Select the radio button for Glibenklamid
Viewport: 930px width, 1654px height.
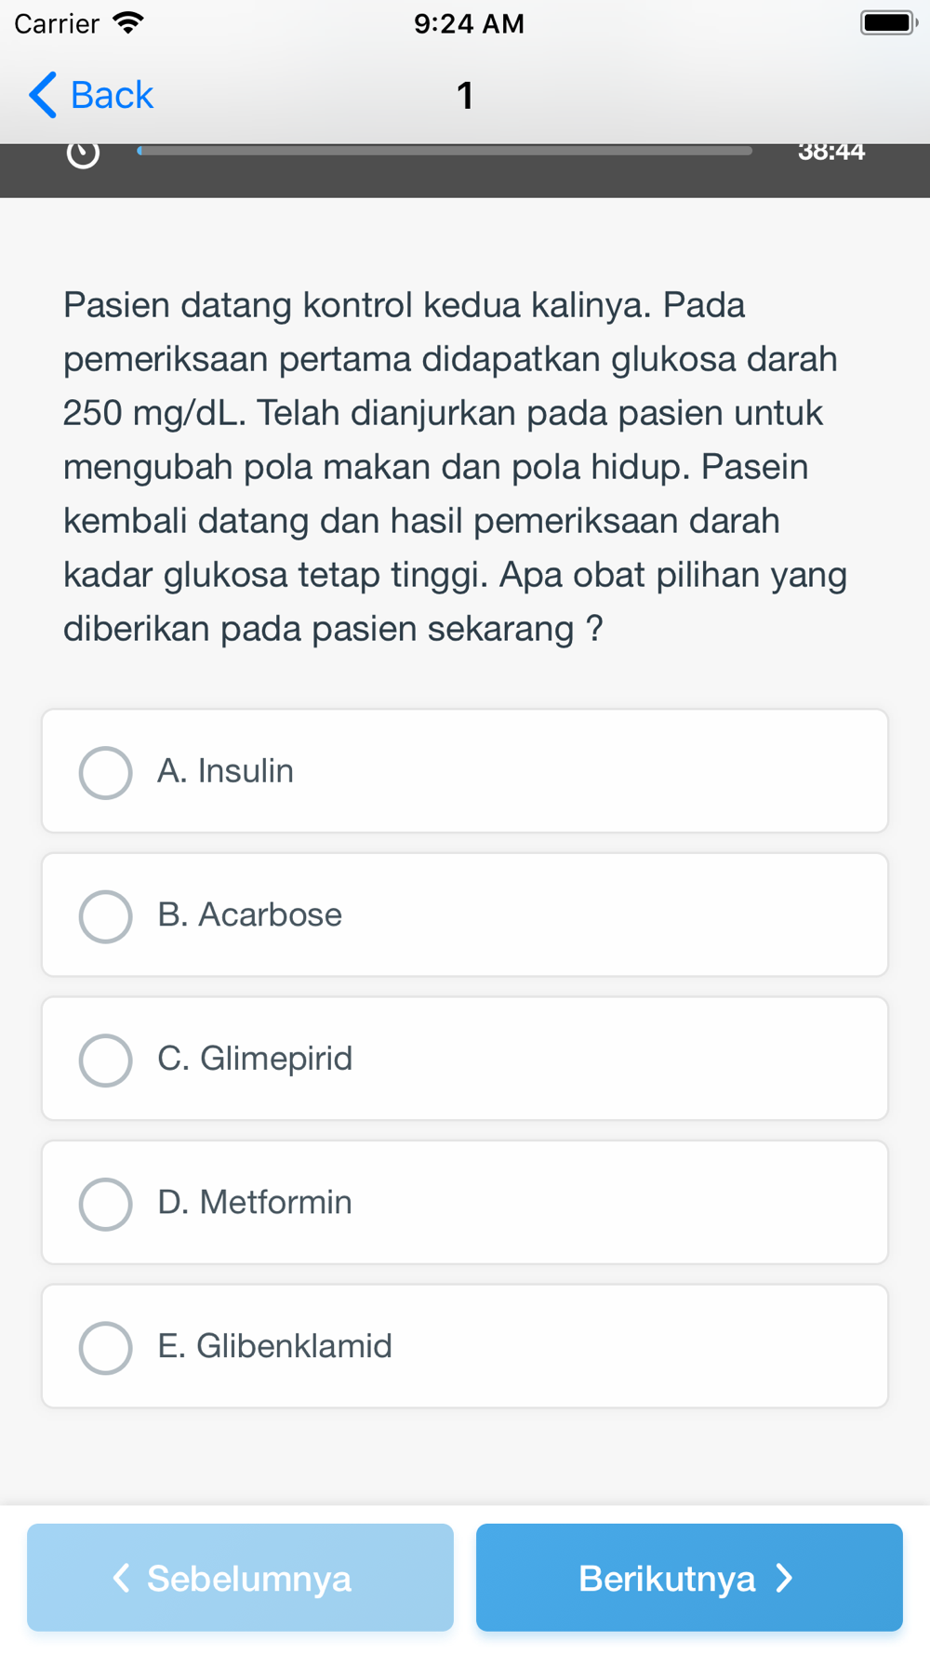[105, 1347]
